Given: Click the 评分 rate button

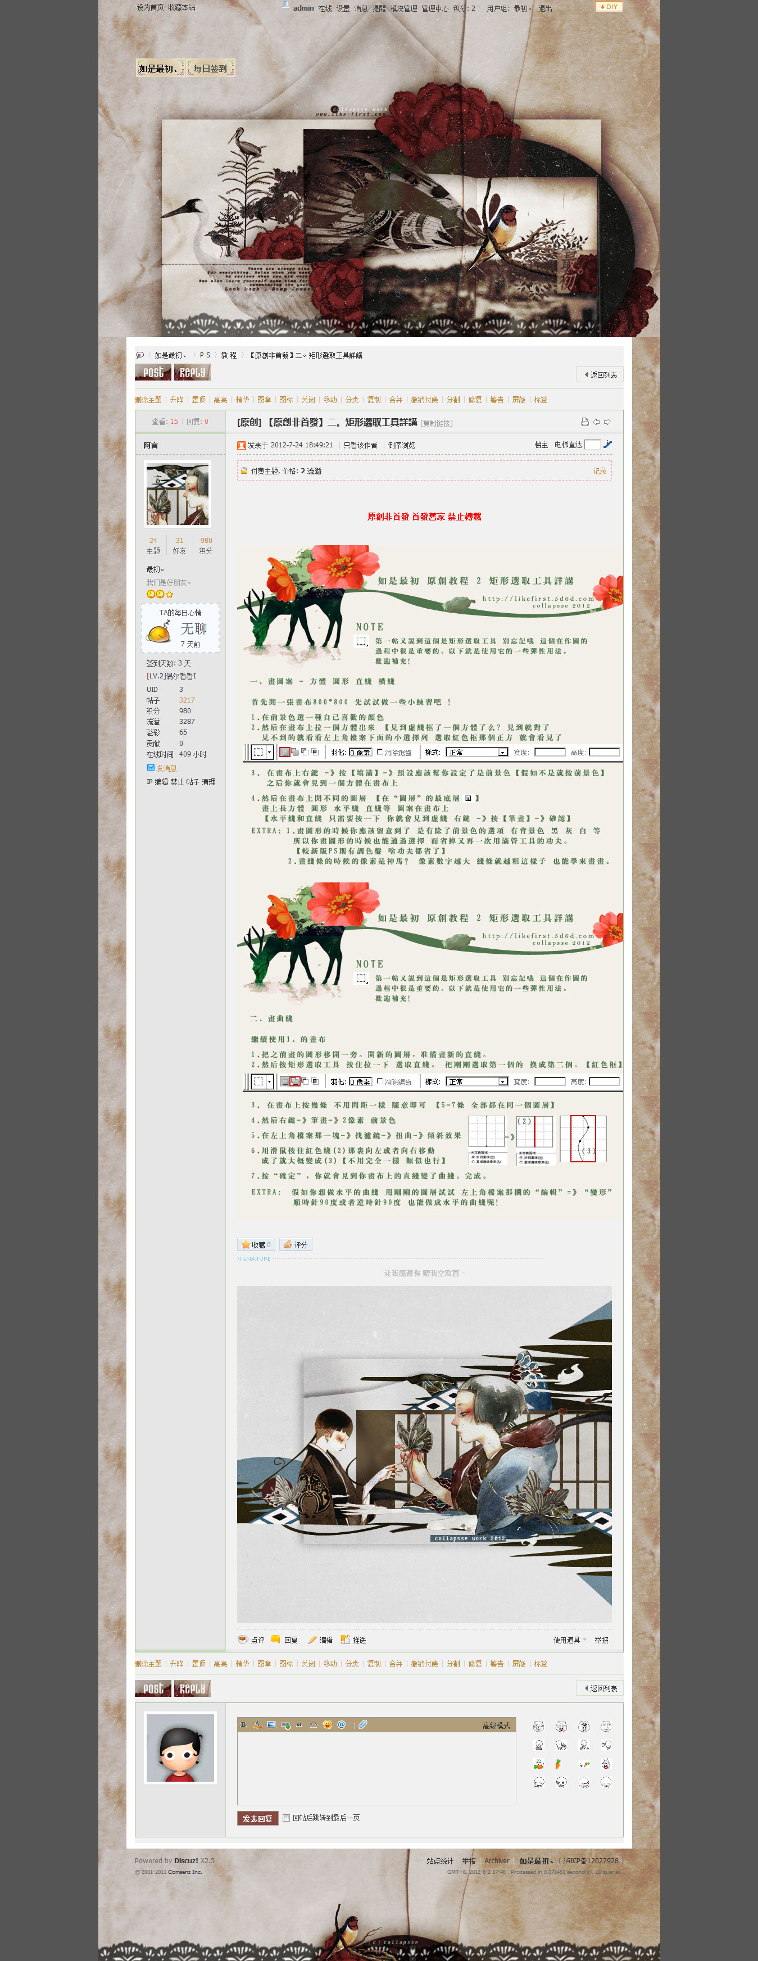Looking at the screenshot, I should (296, 1244).
